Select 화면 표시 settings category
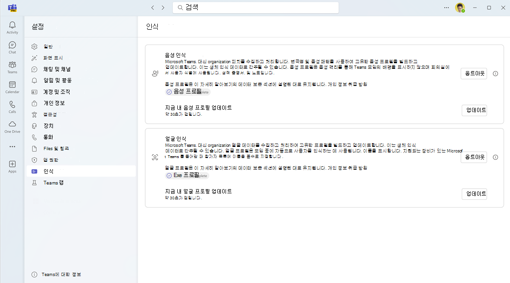510x283 pixels. (81, 58)
